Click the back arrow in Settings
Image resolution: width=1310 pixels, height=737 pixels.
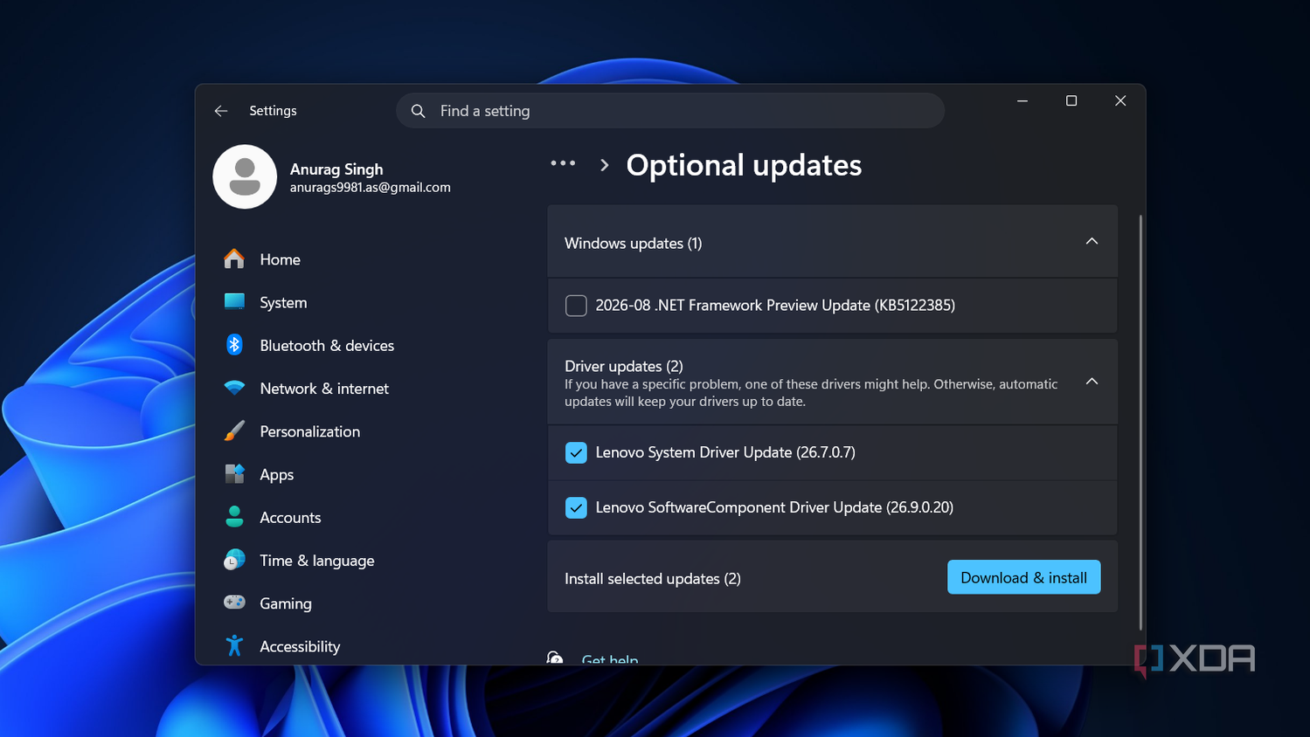[x=221, y=111]
